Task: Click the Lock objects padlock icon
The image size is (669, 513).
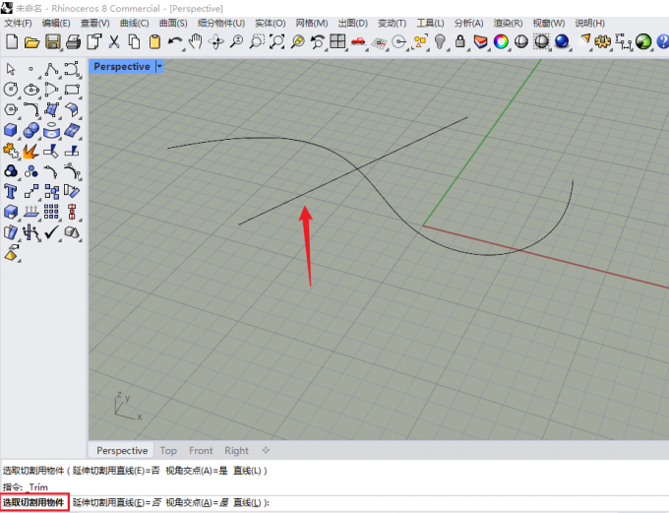Action: [x=460, y=41]
